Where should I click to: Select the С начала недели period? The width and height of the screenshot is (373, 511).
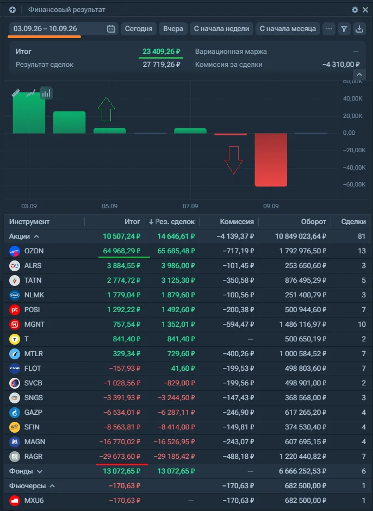pos(221,29)
